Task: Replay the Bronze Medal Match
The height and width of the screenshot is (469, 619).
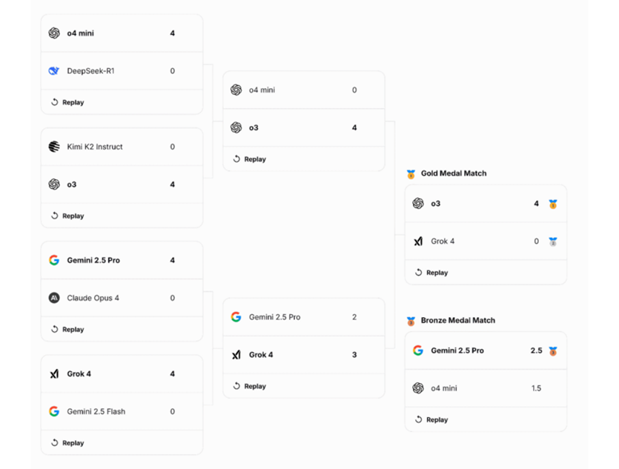Action: tap(431, 419)
